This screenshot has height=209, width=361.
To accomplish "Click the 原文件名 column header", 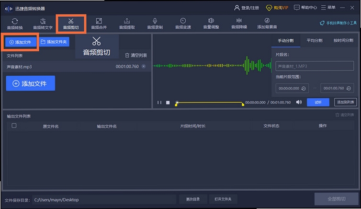I will point(51,126).
